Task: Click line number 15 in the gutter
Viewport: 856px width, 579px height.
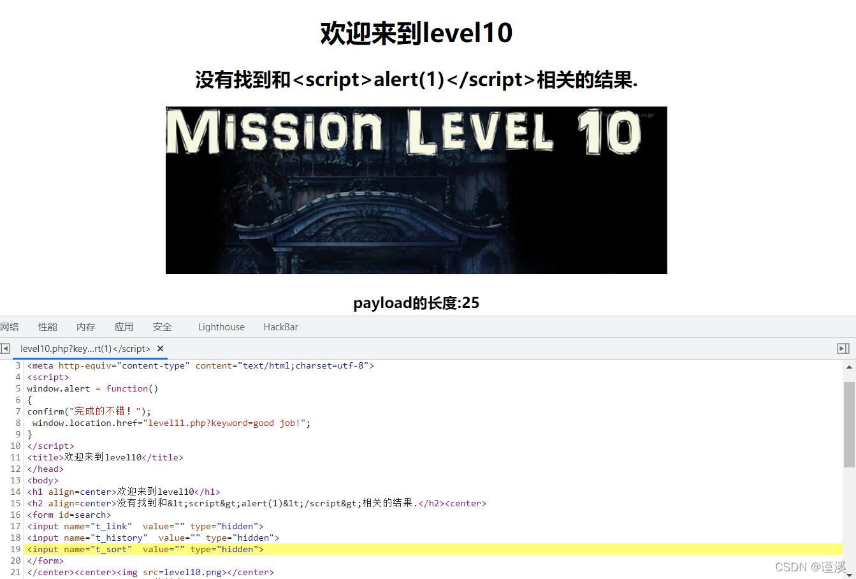Action: (15, 503)
